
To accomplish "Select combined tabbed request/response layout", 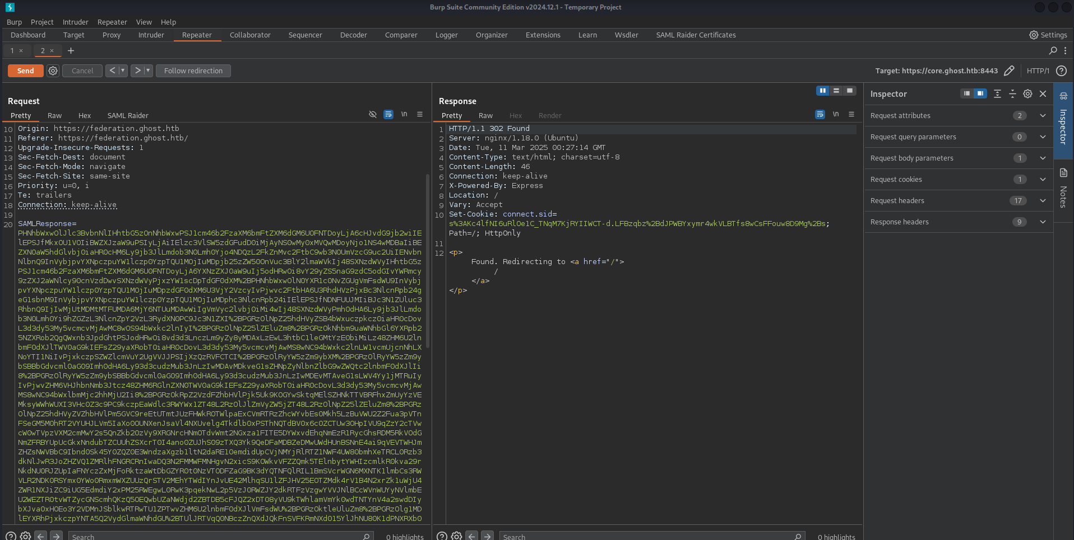I will click(850, 91).
